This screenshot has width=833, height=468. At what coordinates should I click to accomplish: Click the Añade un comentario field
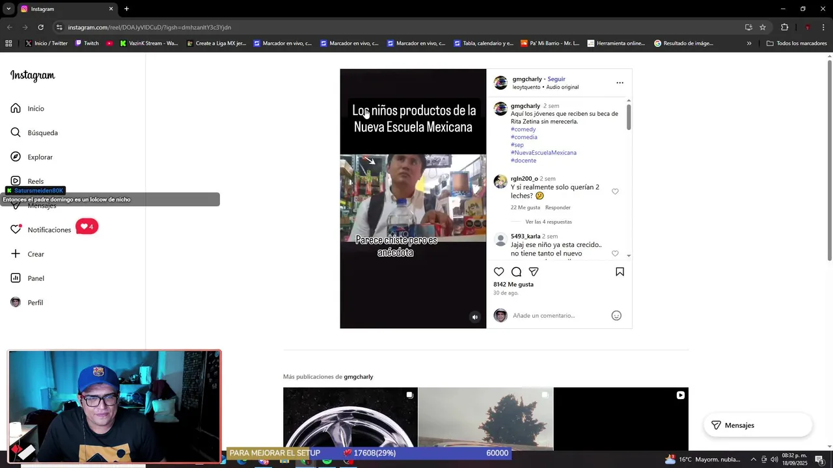(560, 315)
